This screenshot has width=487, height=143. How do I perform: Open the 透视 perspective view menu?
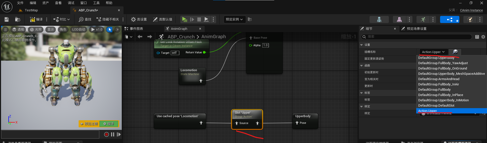tap(18, 30)
